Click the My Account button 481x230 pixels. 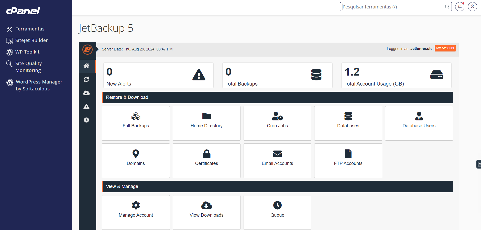tap(445, 48)
